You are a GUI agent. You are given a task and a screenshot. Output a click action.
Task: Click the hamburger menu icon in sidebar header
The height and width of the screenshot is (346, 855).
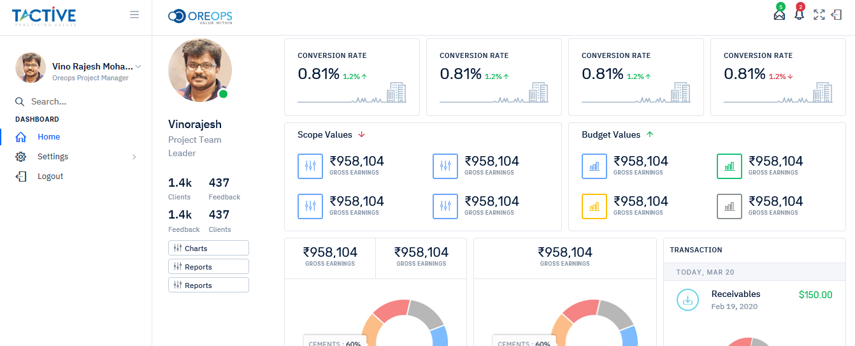[x=134, y=15]
